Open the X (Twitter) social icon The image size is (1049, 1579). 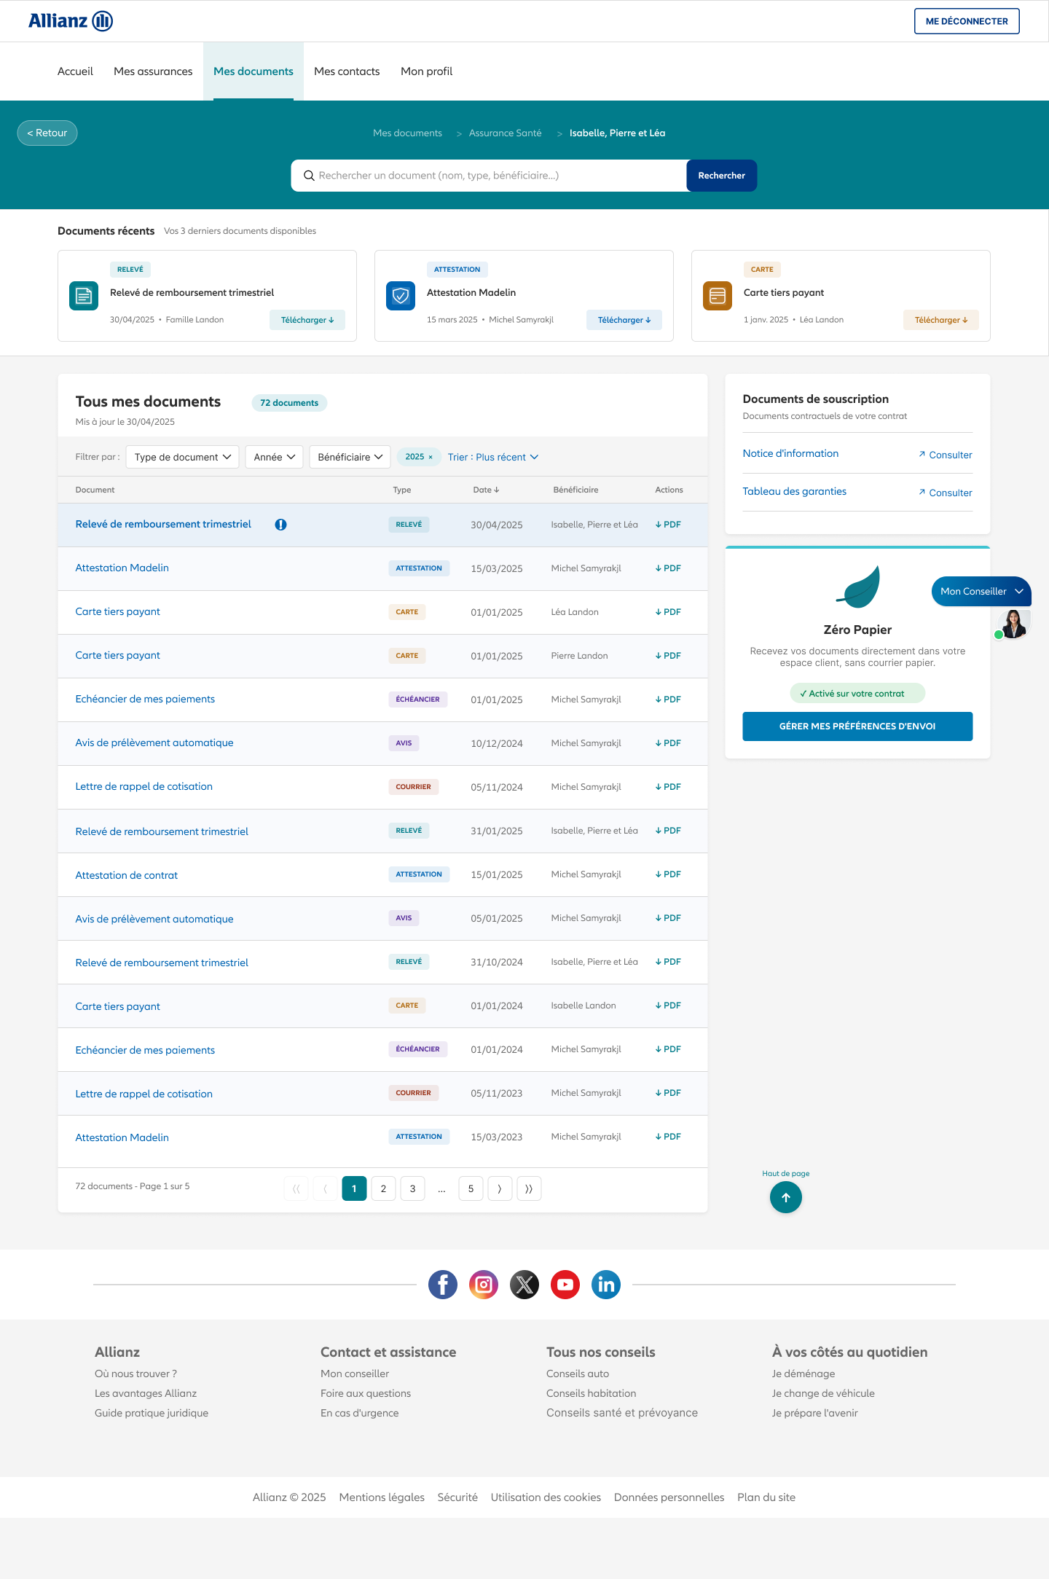coord(524,1285)
